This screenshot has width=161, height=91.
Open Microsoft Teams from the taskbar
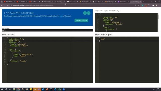coord(39,89)
